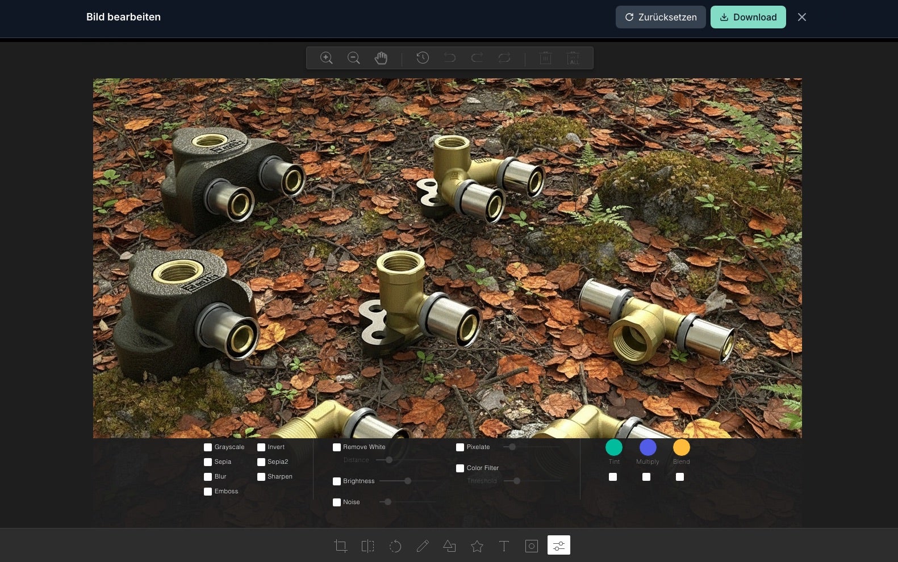Select the flip tool
898x562 pixels.
pyautogui.click(x=368, y=546)
